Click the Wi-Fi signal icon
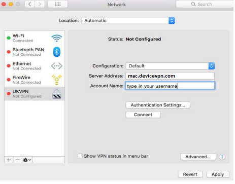Viewport: 235px width, 184px height. pos(57,38)
